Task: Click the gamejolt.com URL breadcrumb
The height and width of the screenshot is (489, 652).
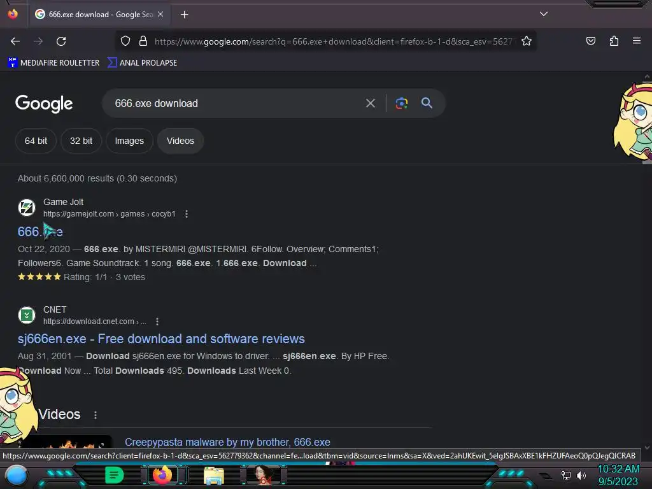Action: tap(110, 214)
